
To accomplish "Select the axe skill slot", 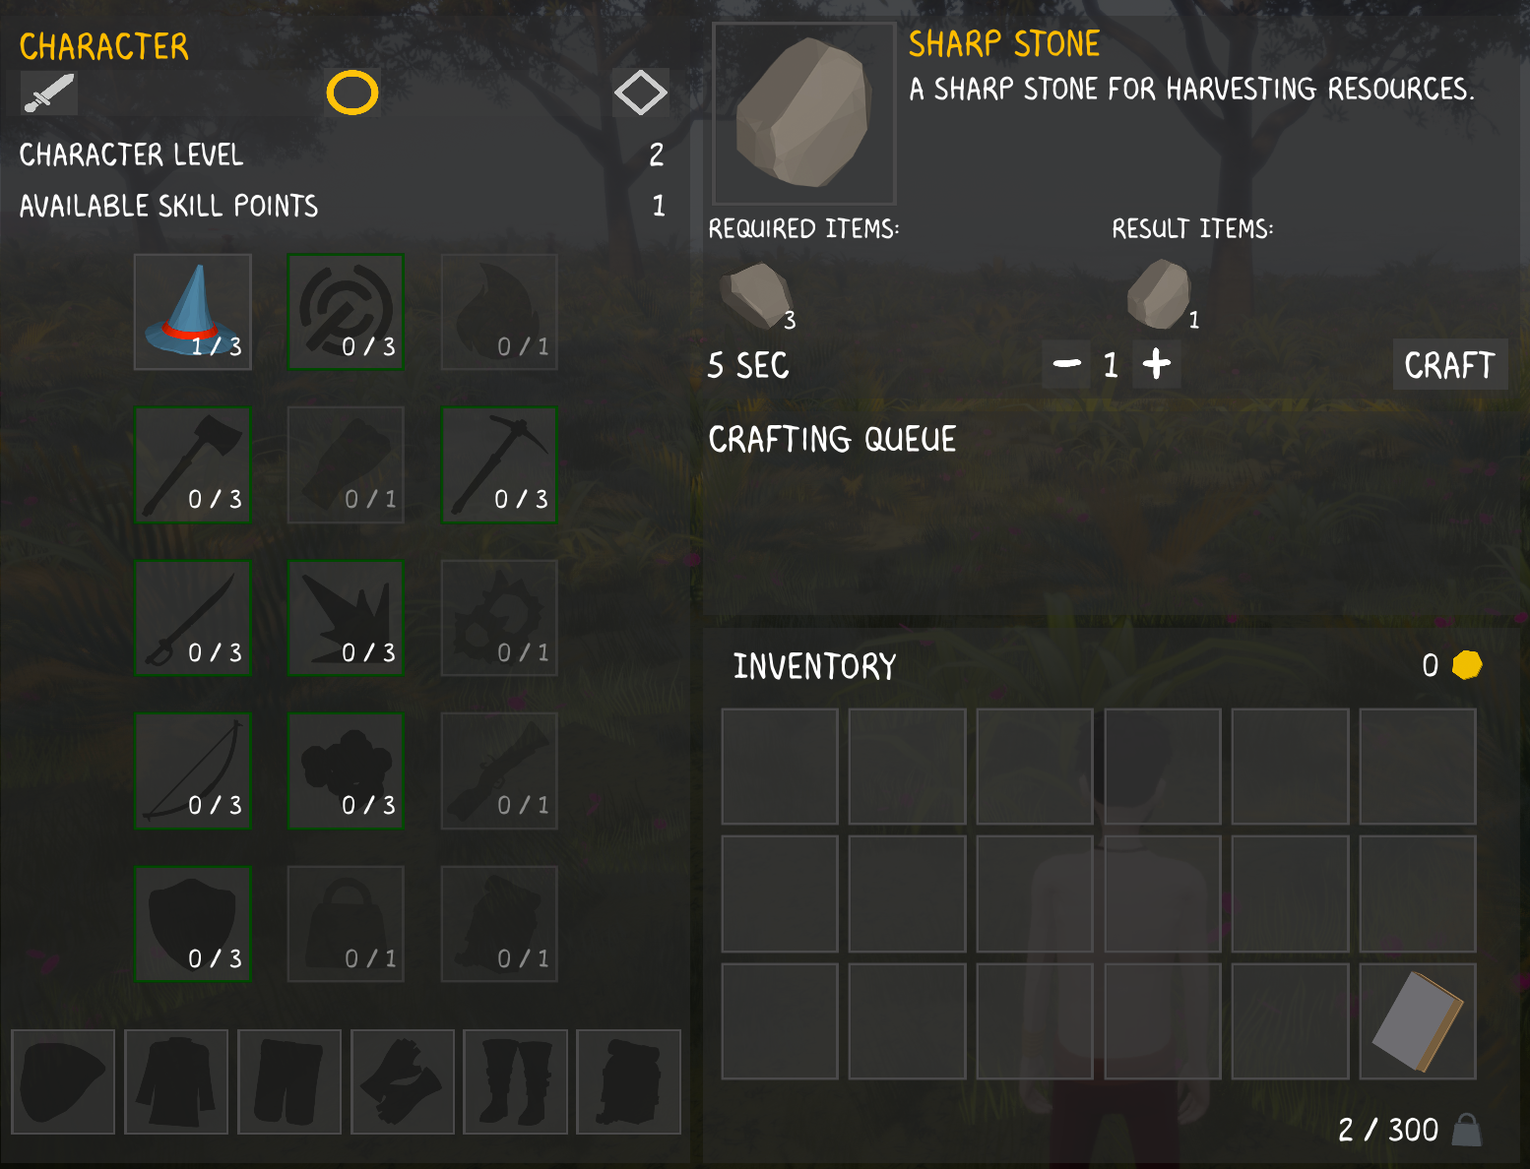I will [x=193, y=464].
